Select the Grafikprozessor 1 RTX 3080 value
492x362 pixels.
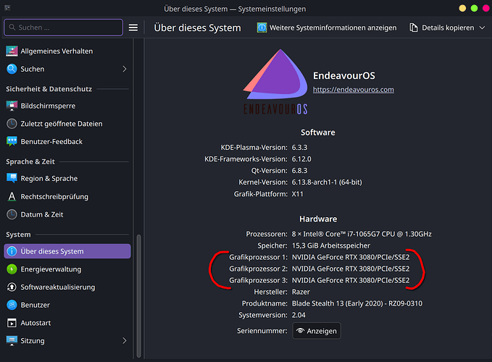pos(351,257)
